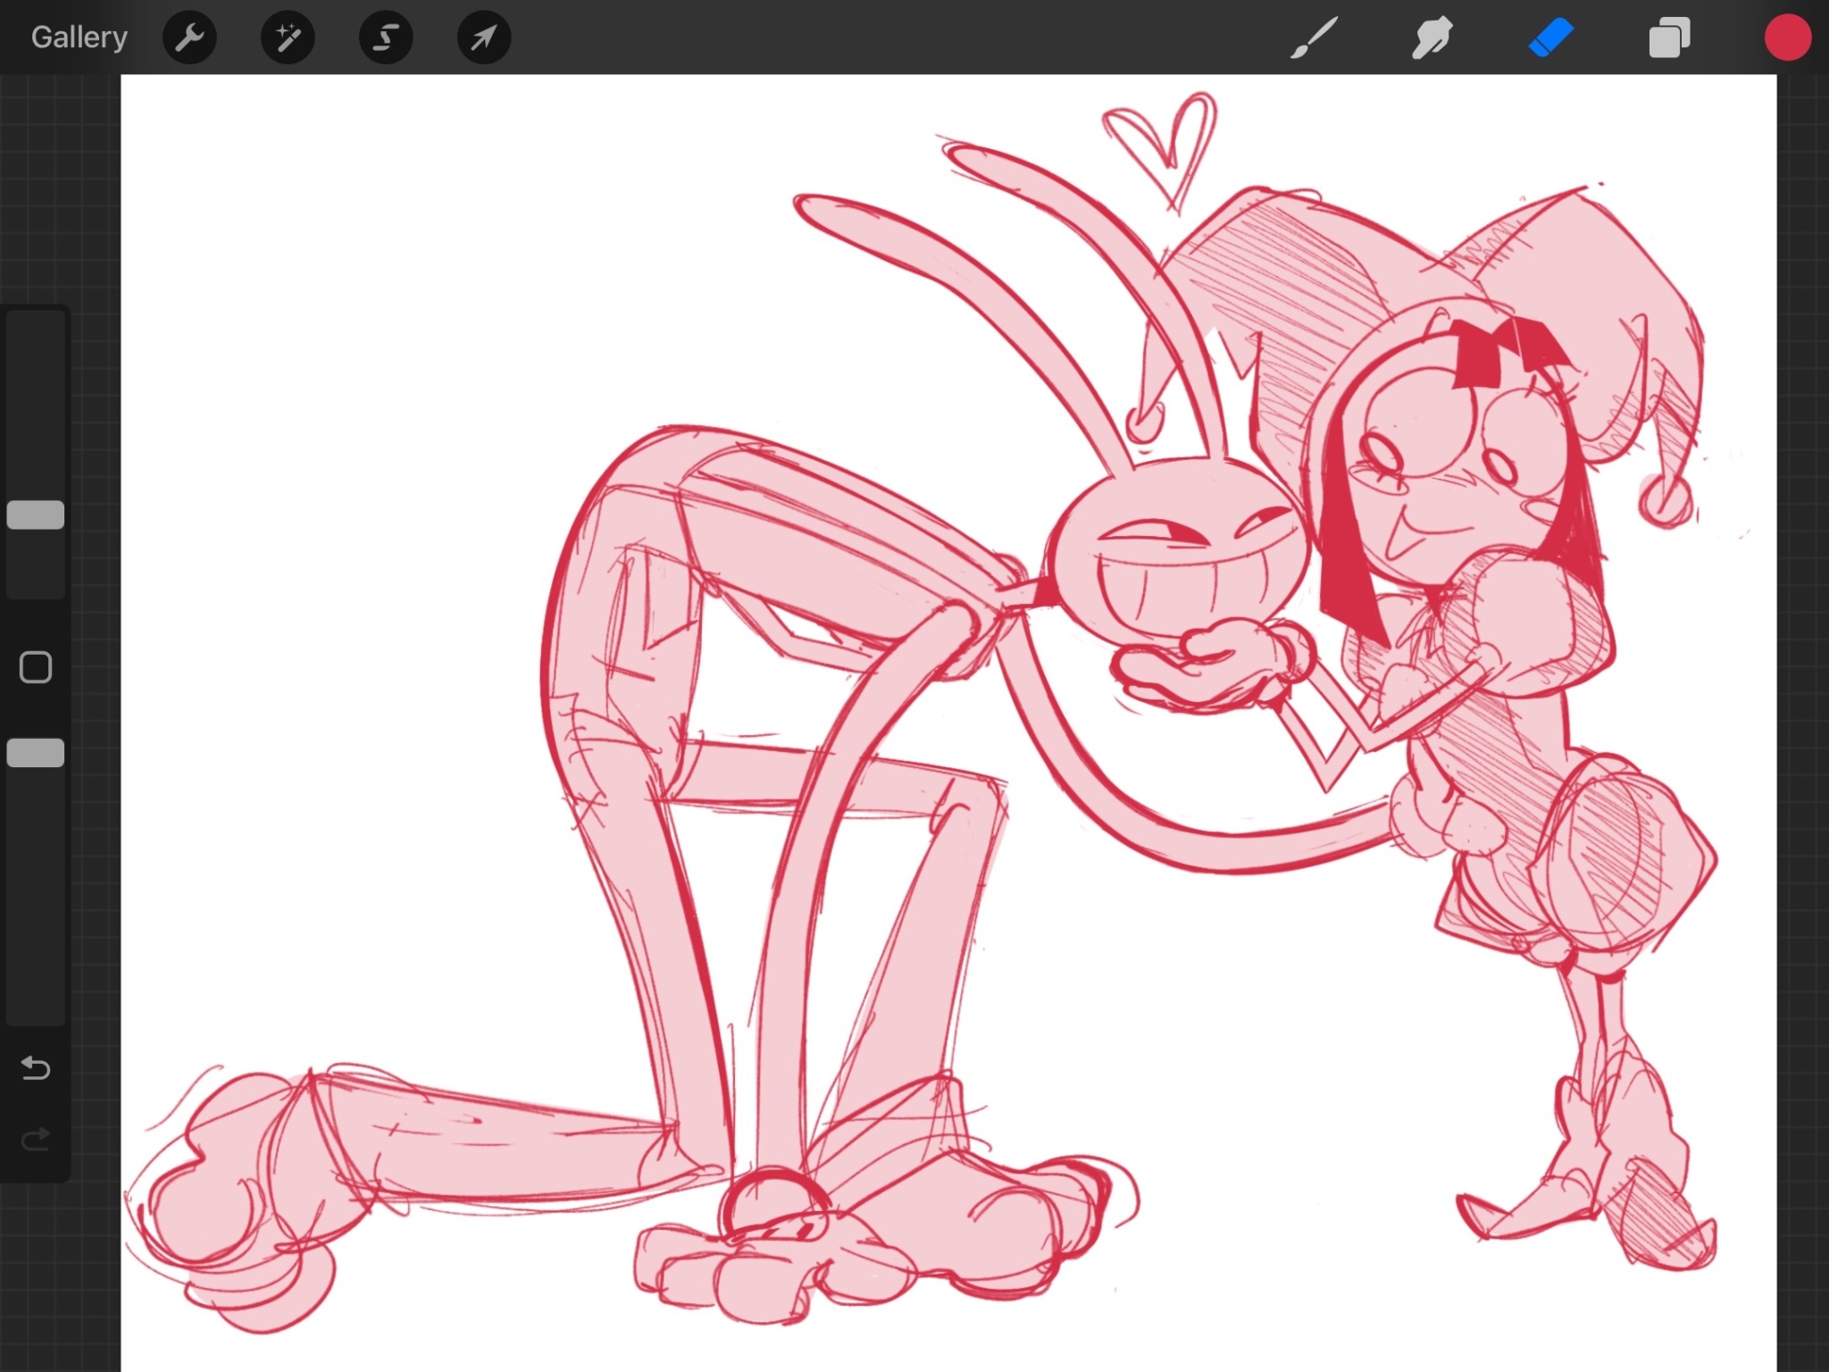Activate the Selection S-shaped tool
Screen dimensions: 1829x1372
point(386,38)
